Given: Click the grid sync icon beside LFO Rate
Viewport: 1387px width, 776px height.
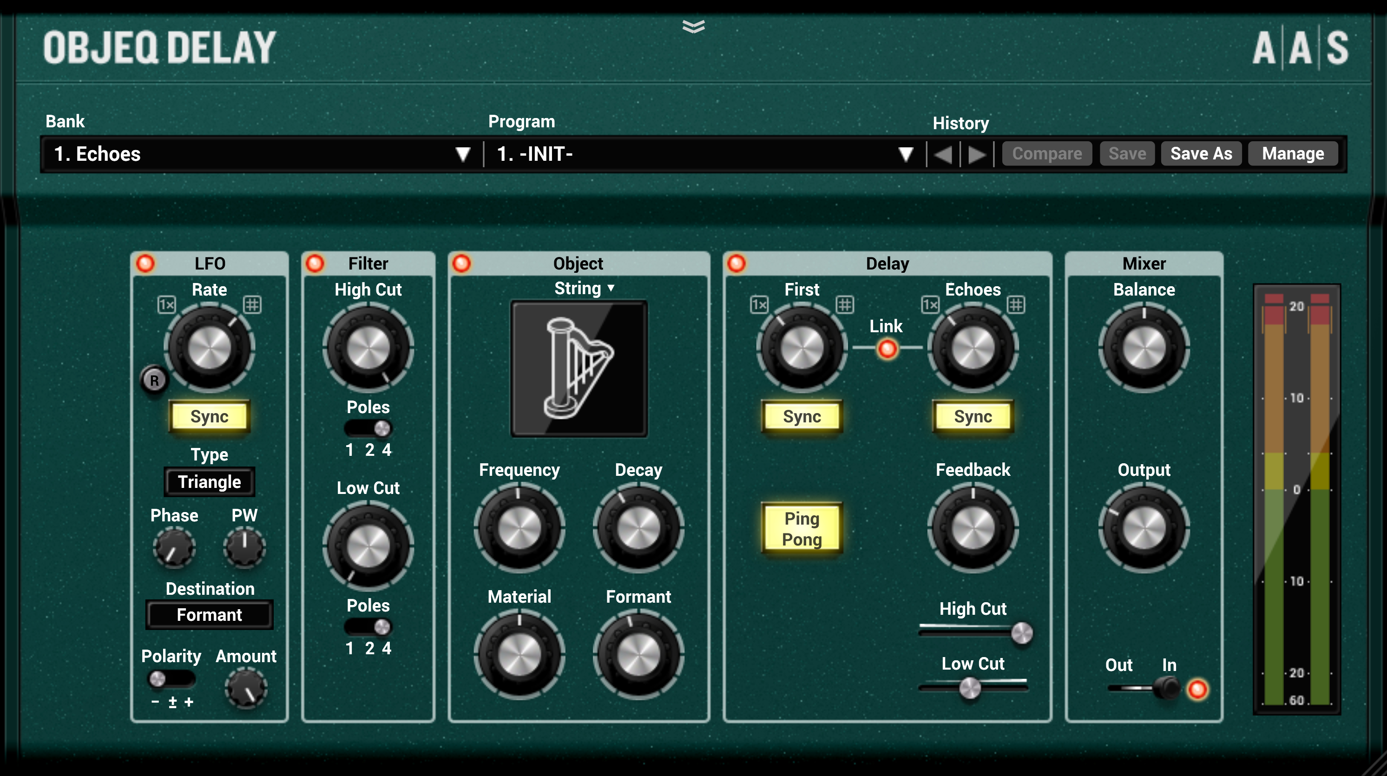Looking at the screenshot, I should coord(251,304).
